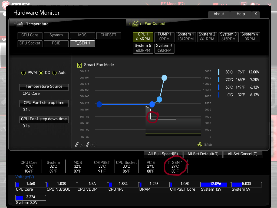Click the Voltage(V) section label
277x208 pixels.
pos(25,177)
